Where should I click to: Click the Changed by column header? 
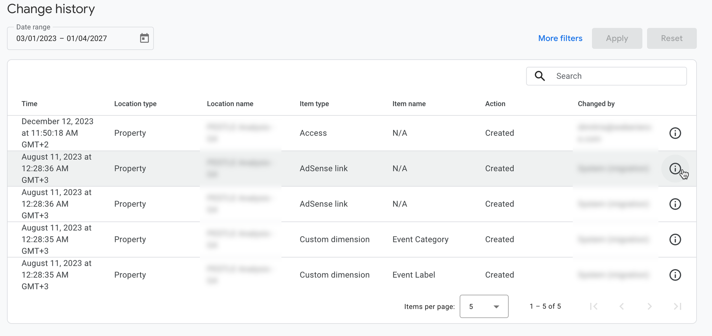pyautogui.click(x=596, y=104)
